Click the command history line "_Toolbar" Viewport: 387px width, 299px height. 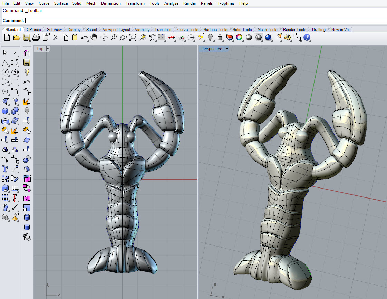(x=34, y=11)
